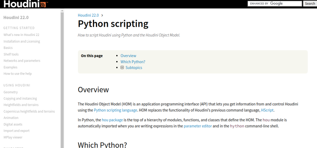
Task: Click the USING HOUDINI section heading
Action: tap(17, 85)
